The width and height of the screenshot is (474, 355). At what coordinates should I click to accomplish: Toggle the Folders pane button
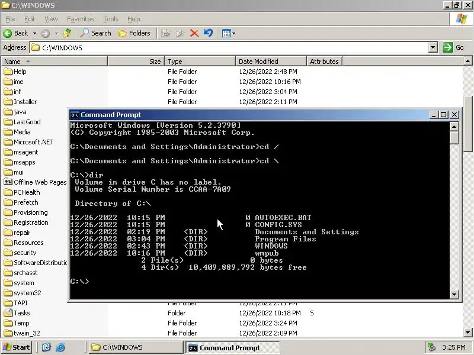pos(134,33)
